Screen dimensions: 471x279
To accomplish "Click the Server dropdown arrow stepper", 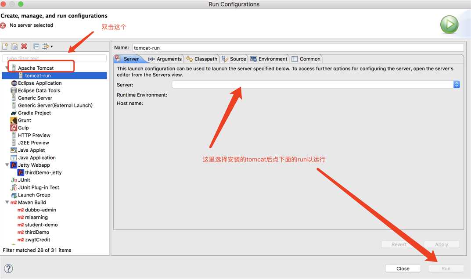I will coord(457,85).
